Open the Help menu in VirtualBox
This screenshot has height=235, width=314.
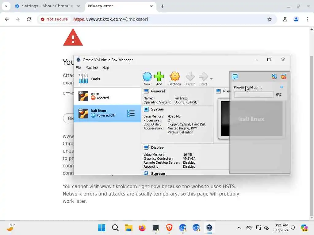click(x=106, y=68)
